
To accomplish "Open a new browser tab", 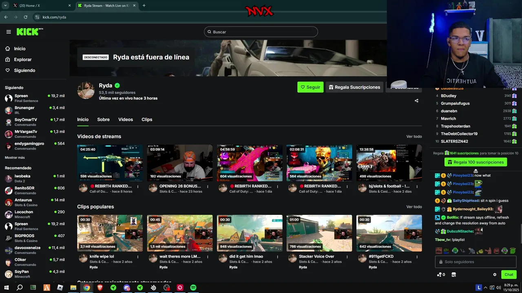I will tap(144, 5).
